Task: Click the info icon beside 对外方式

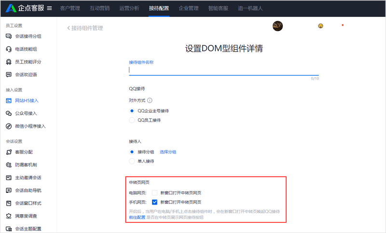Action: pyautogui.click(x=150, y=100)
